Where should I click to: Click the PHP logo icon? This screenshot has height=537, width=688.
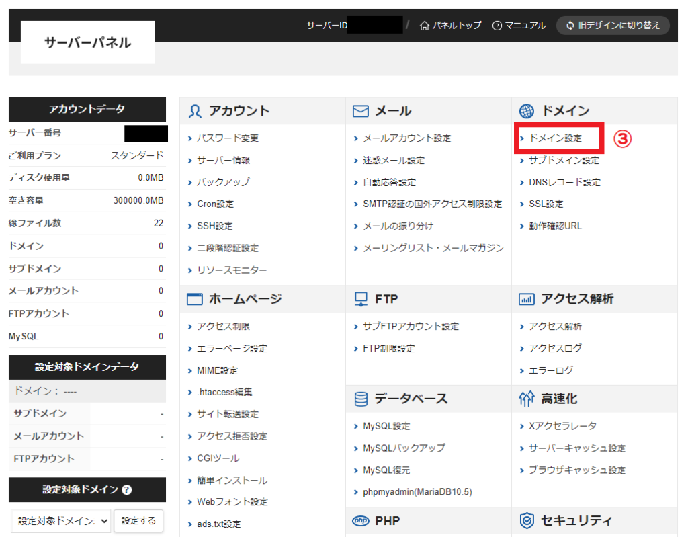click(x=361, y=521)
